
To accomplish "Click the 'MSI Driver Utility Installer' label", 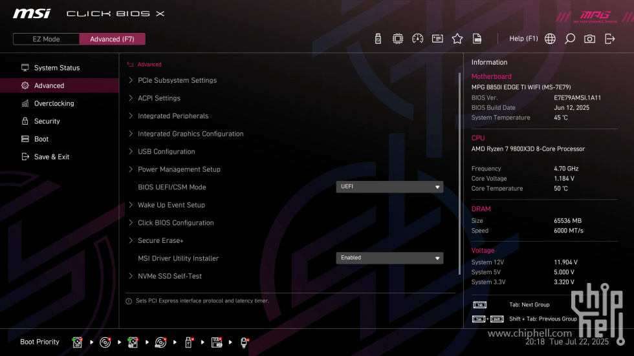I will 179,258.
